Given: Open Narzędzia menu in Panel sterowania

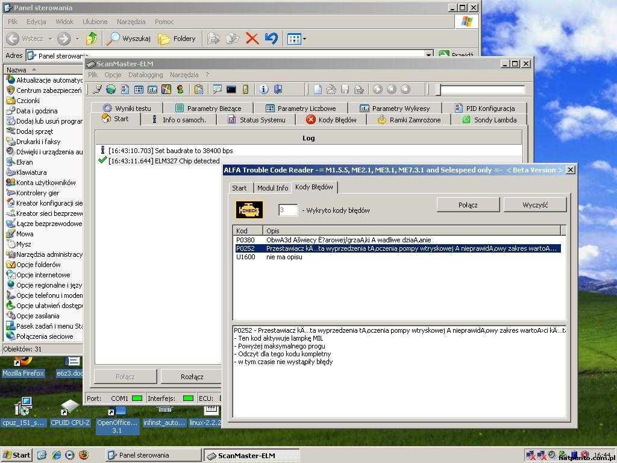Looking at the screenshot, I should (x=131, y=22).
